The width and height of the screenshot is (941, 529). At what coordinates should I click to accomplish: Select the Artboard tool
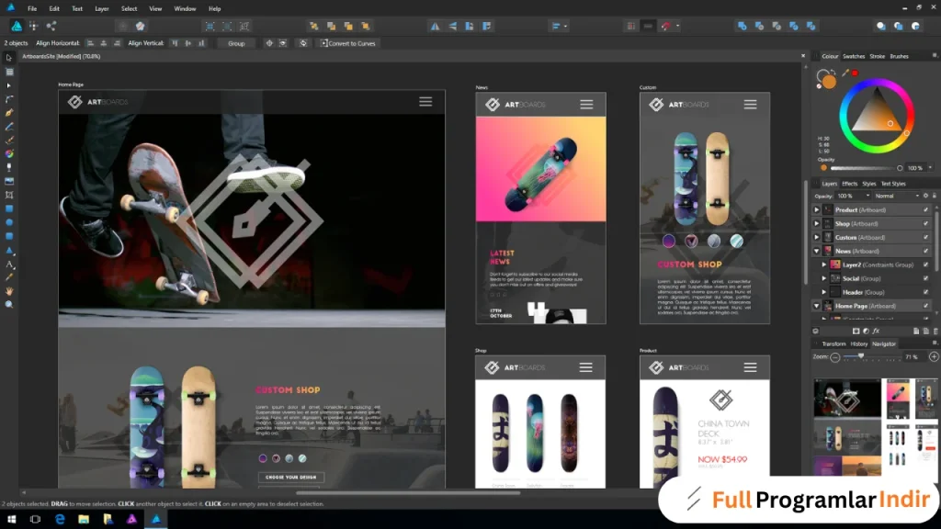(x=9, y=72)
